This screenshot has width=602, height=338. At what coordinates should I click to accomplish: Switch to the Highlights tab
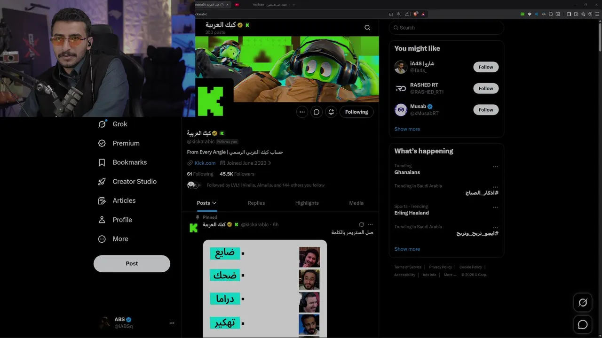(x=307, y=203)
